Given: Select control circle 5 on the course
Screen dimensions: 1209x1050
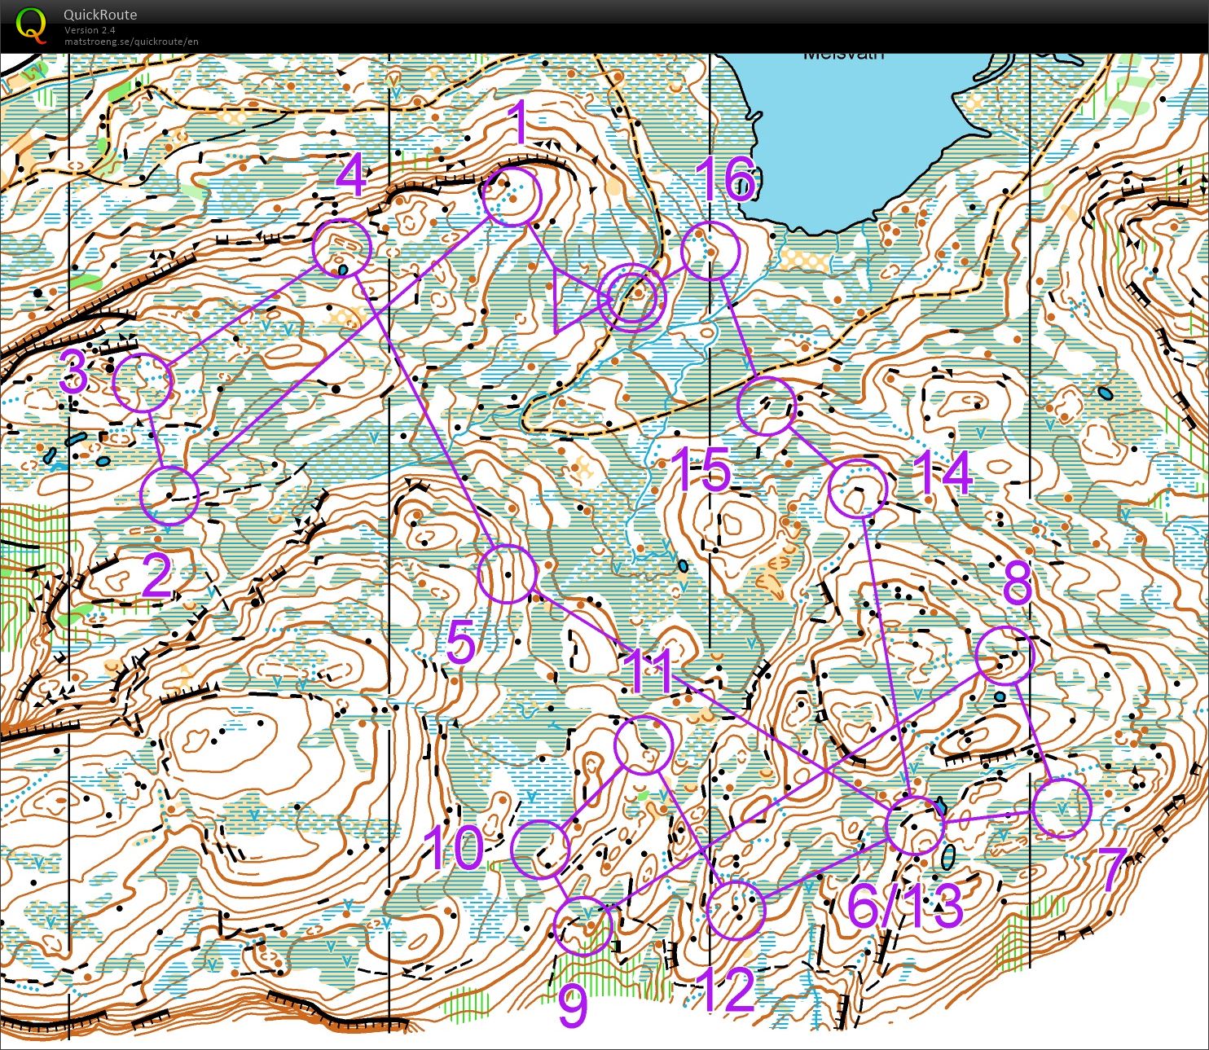Looking at the screenshot, I should [507, 574].
